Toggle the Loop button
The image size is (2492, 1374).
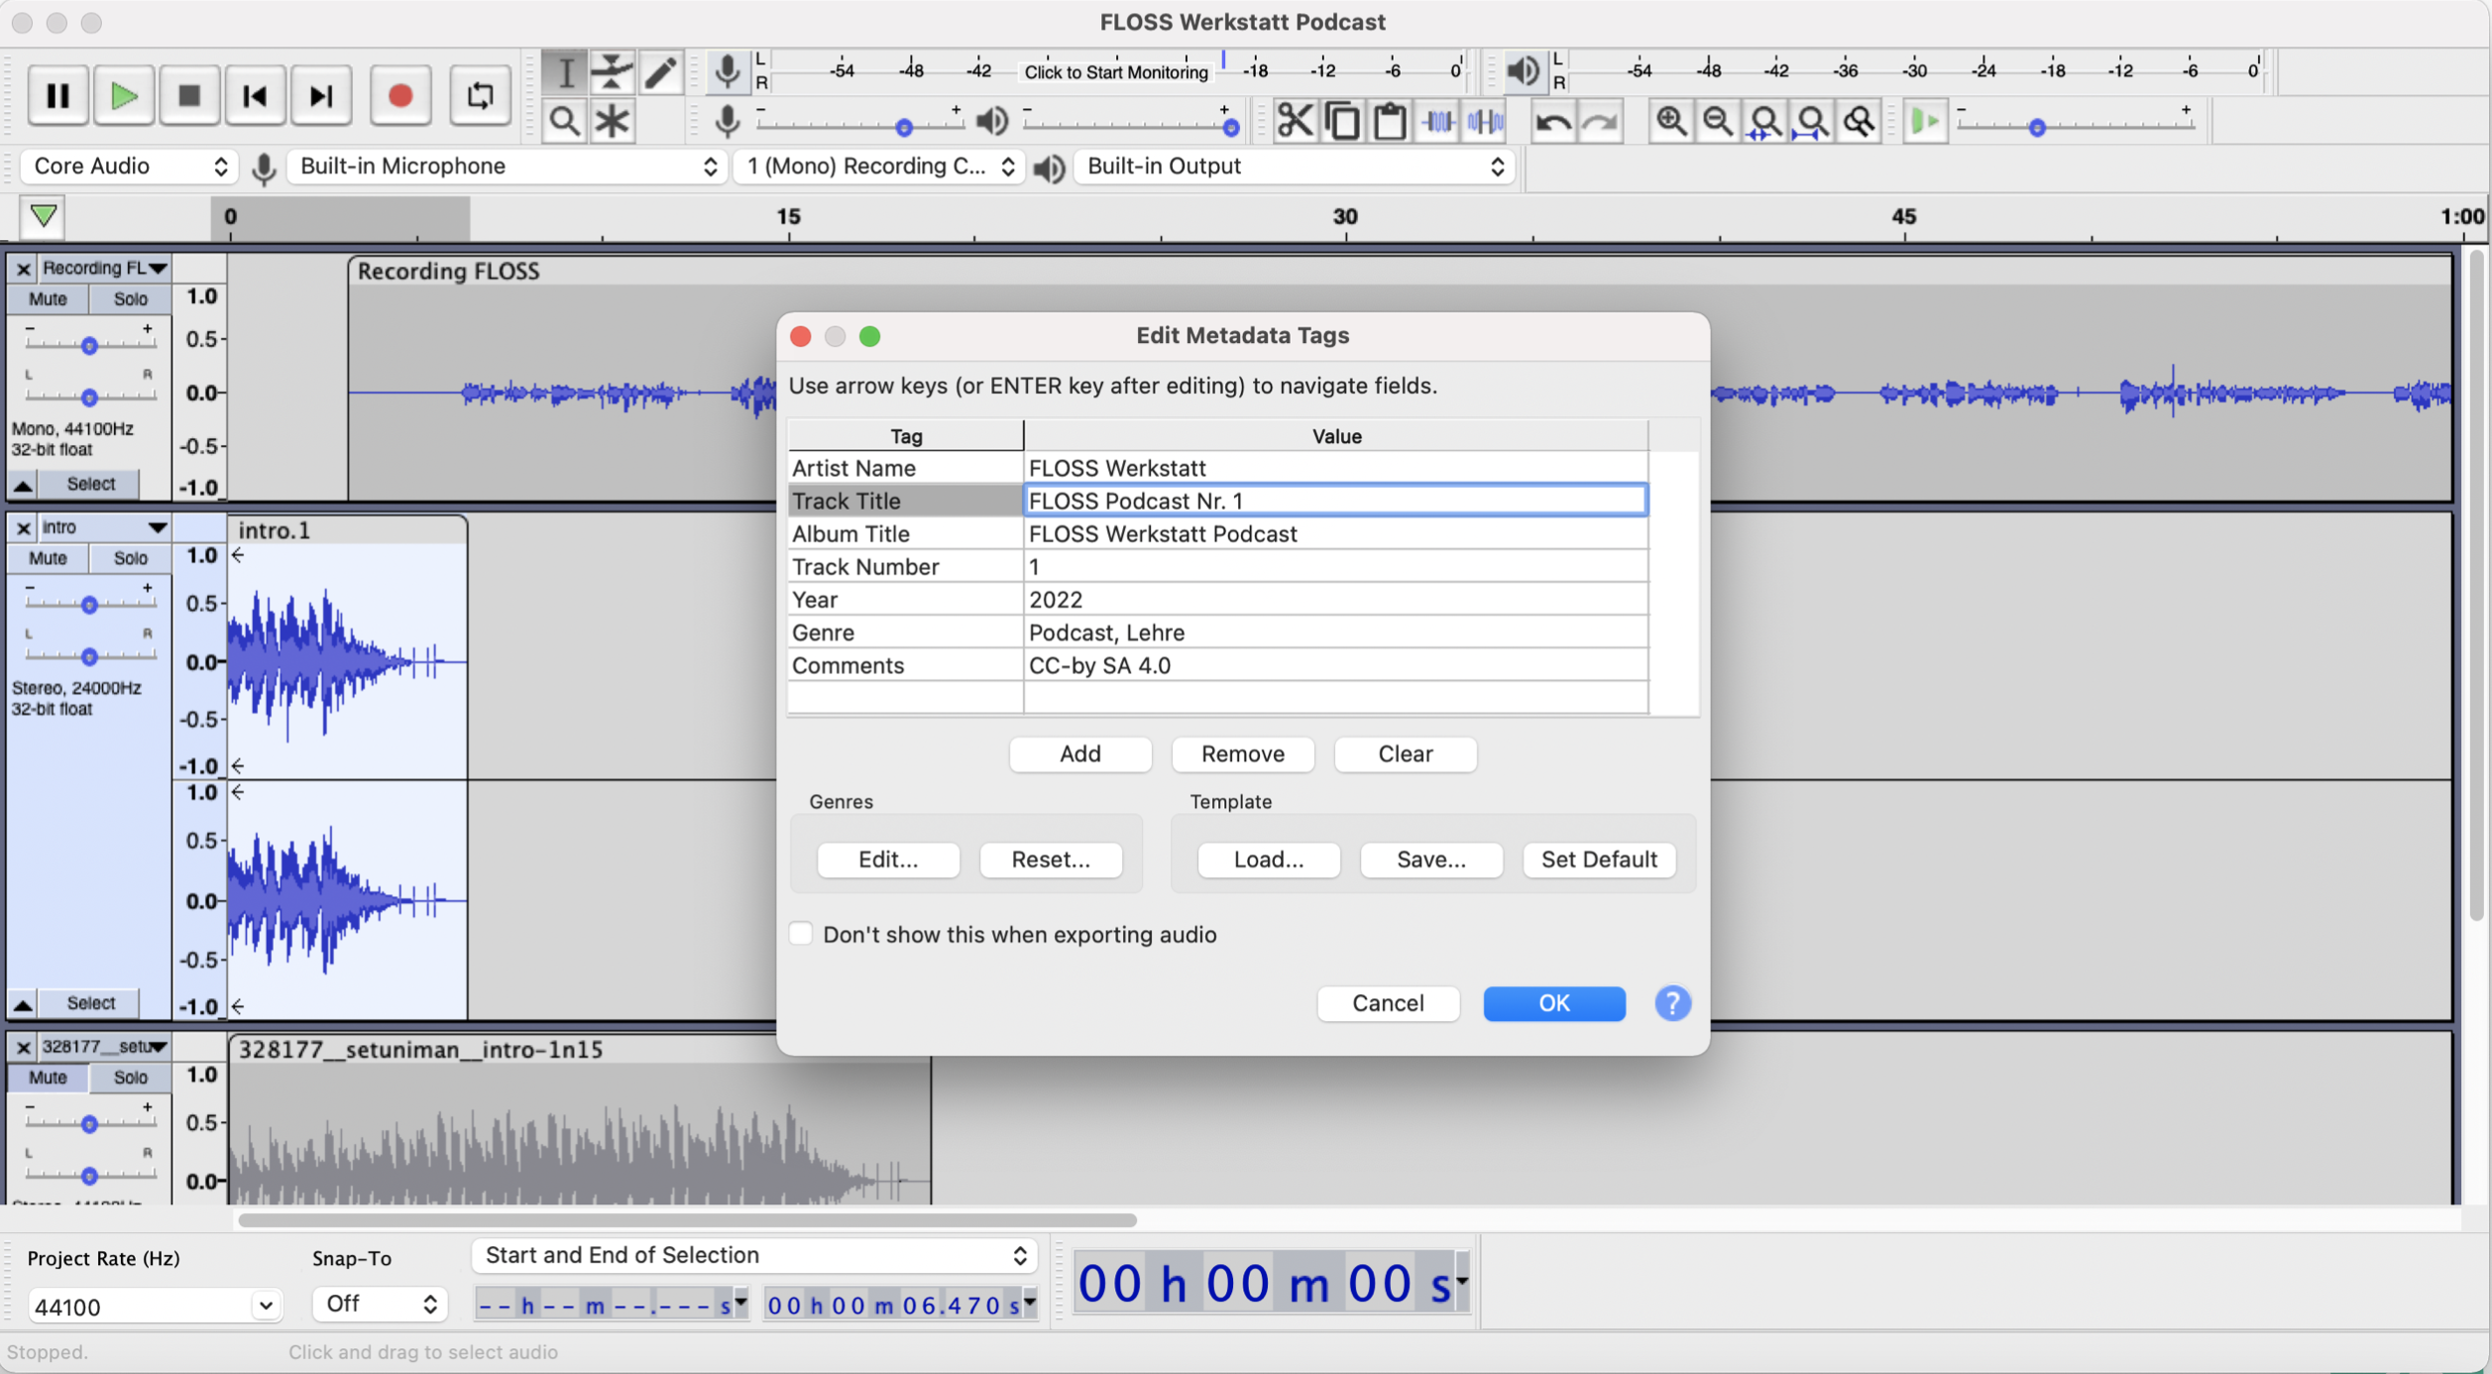click(480, 96)
